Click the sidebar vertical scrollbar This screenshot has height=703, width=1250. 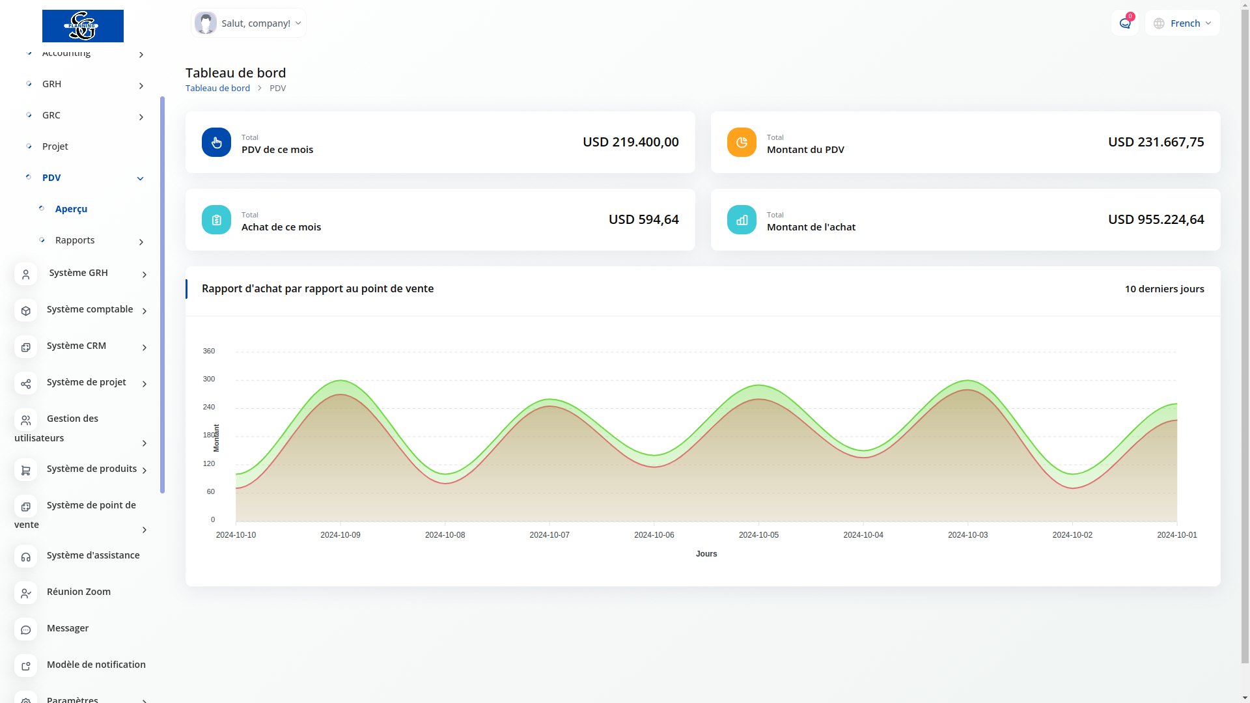click(x=162, y=293)
